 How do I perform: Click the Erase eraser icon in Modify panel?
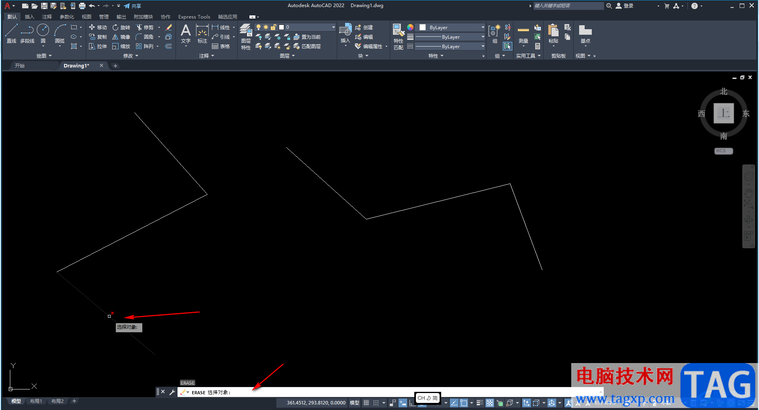tap(168, 27)
